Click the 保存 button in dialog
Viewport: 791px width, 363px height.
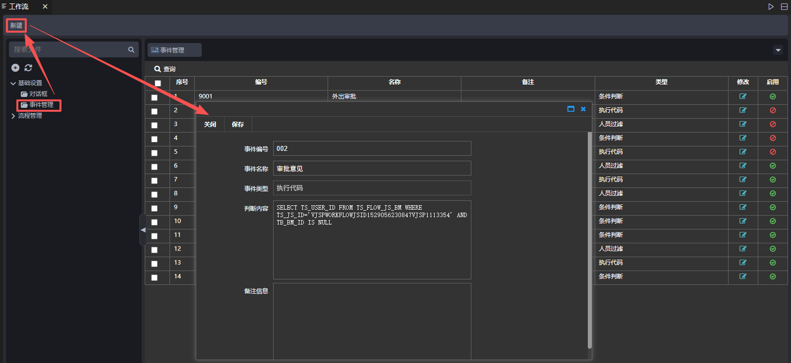pyautogui.click(x=238, y=125)
